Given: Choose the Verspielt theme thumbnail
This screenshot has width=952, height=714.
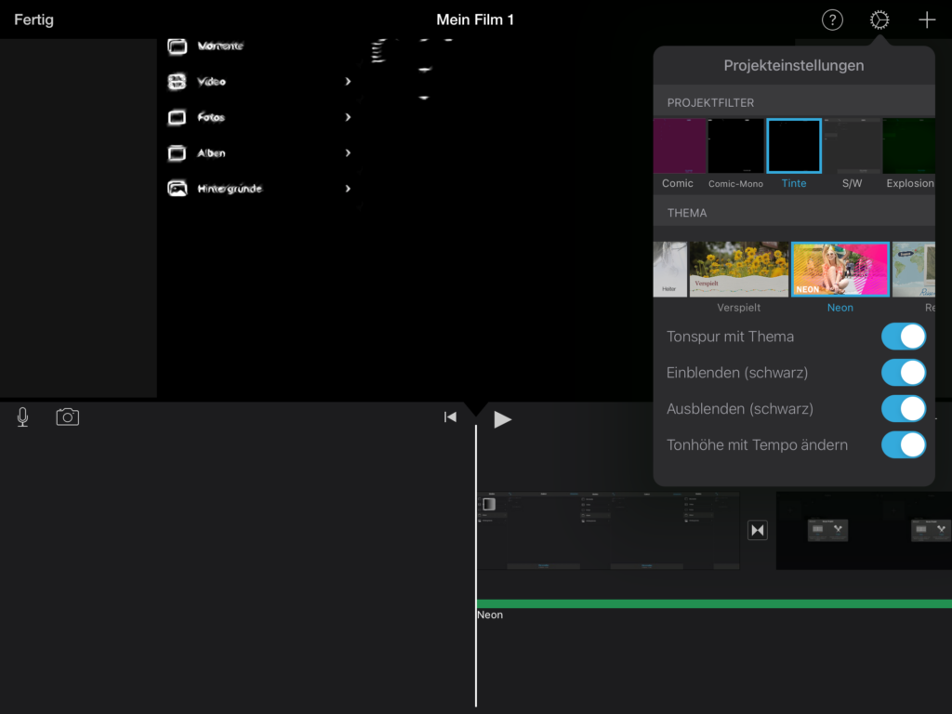Looking at the screenshot, I should 738,270.
